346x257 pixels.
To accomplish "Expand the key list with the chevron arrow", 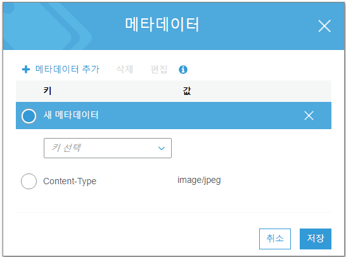I will 162,148.
